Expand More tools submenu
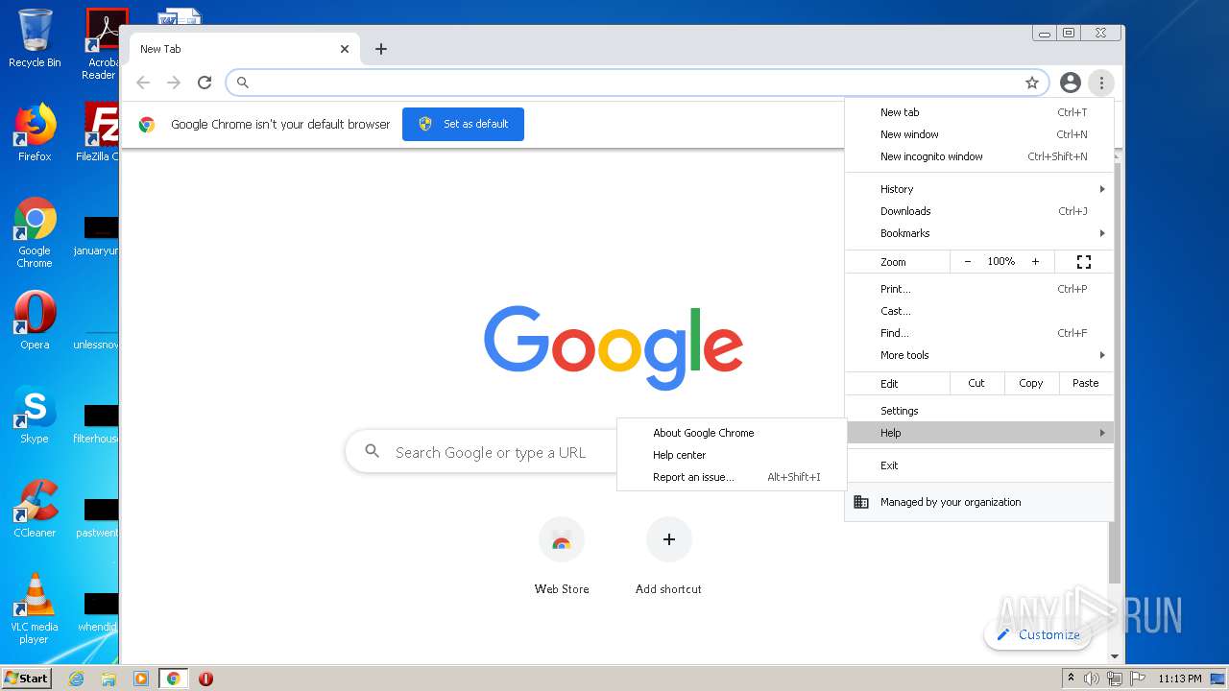The image size is (1229, 691). click(x=979, y=355)
